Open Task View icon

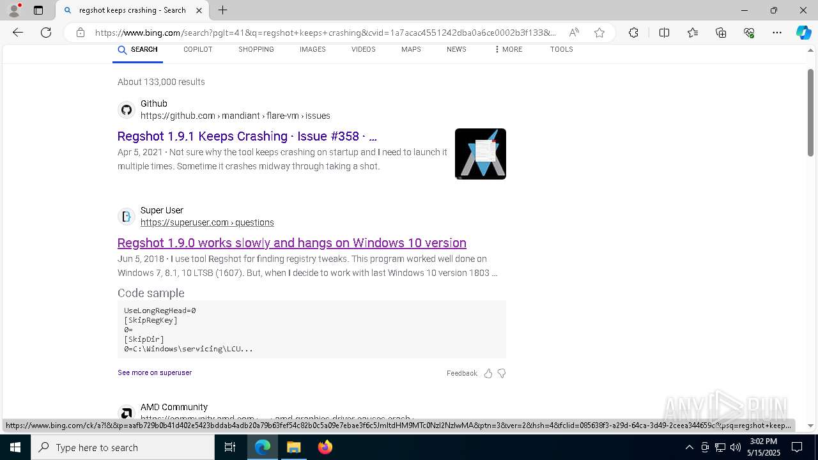230,447
